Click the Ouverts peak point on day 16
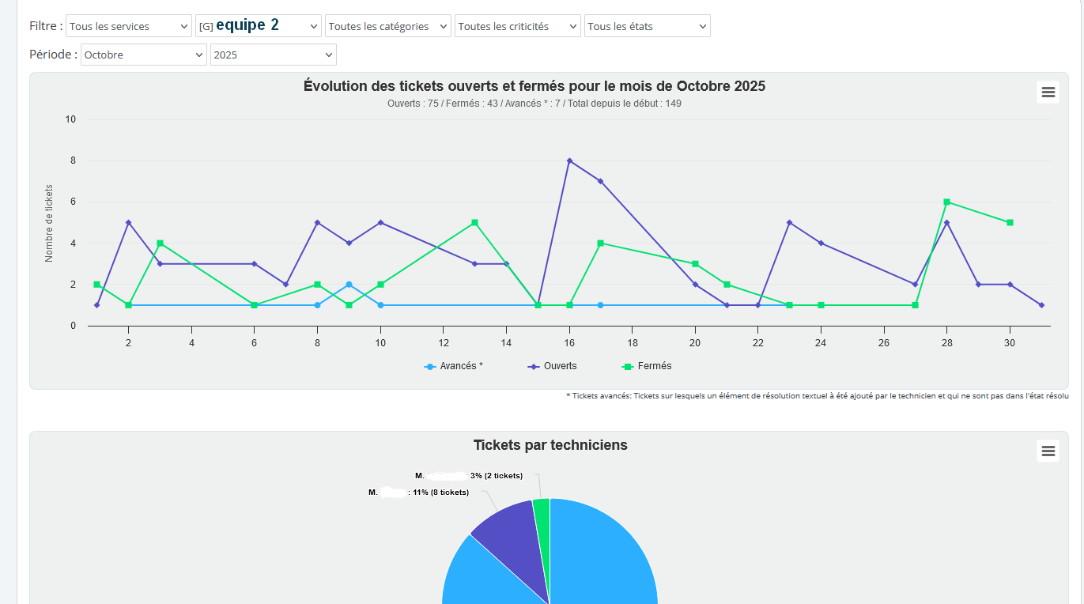This screenshot has height=604, width=1084. tap(569, 160)
